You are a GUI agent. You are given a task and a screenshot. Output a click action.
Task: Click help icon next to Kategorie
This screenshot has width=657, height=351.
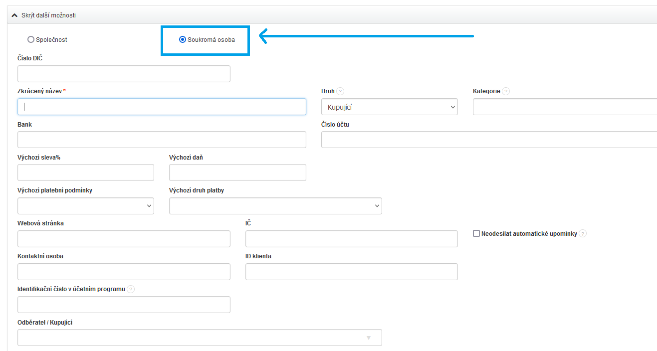point(506,91)
